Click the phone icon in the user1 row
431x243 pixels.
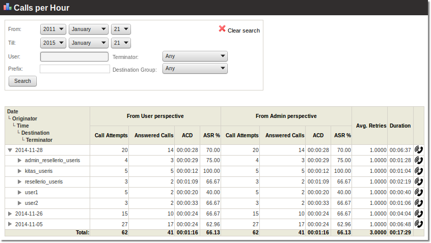[419, 192]
